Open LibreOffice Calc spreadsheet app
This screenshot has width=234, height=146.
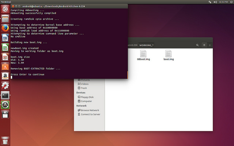[5, 47]
